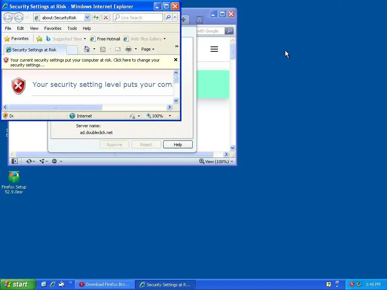Open the Print button dropdown arrow
The height and width of the screenshot is (290, 387).
click(x=136, y=49)
